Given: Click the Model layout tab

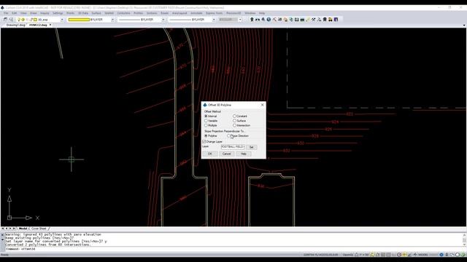Looking at the screenshot, I should pyautogui.click(x=23, y=229).
